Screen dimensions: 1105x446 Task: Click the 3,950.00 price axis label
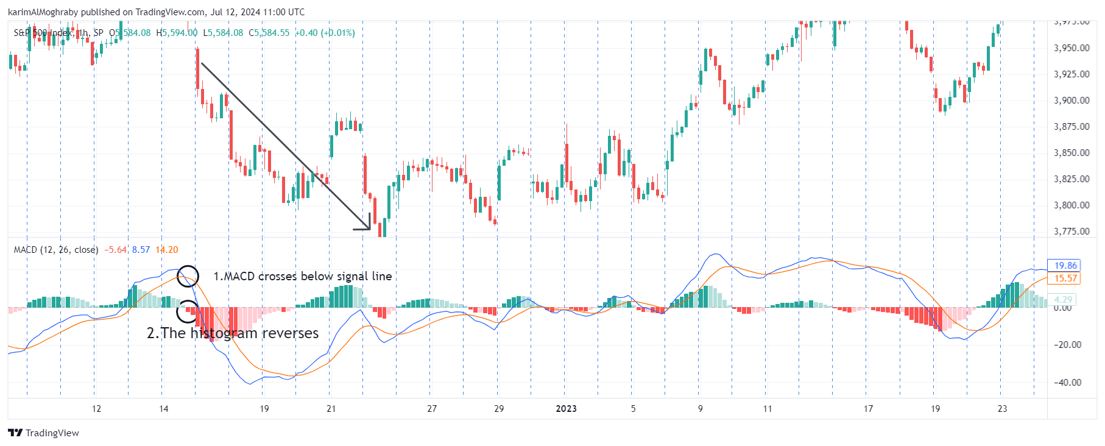(x=1071, y=48)
